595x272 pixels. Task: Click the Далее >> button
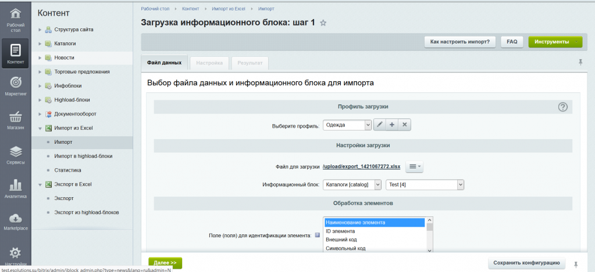165,263
